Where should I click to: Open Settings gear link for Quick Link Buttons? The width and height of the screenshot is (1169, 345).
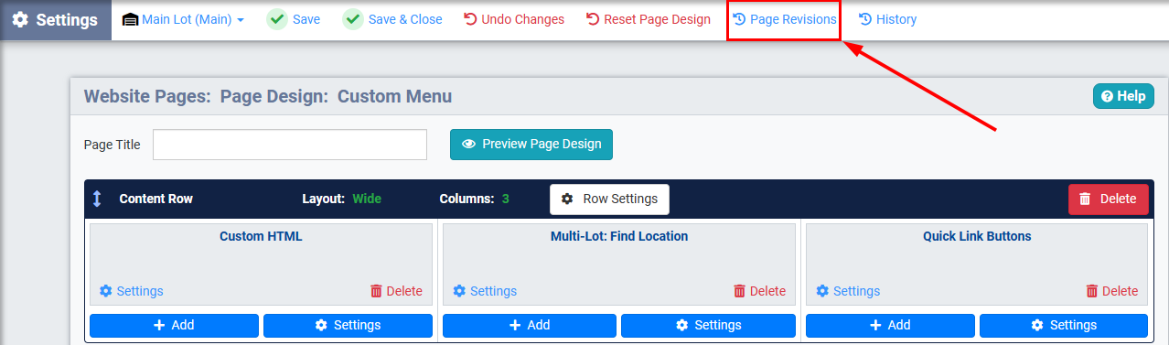[848, 291]
